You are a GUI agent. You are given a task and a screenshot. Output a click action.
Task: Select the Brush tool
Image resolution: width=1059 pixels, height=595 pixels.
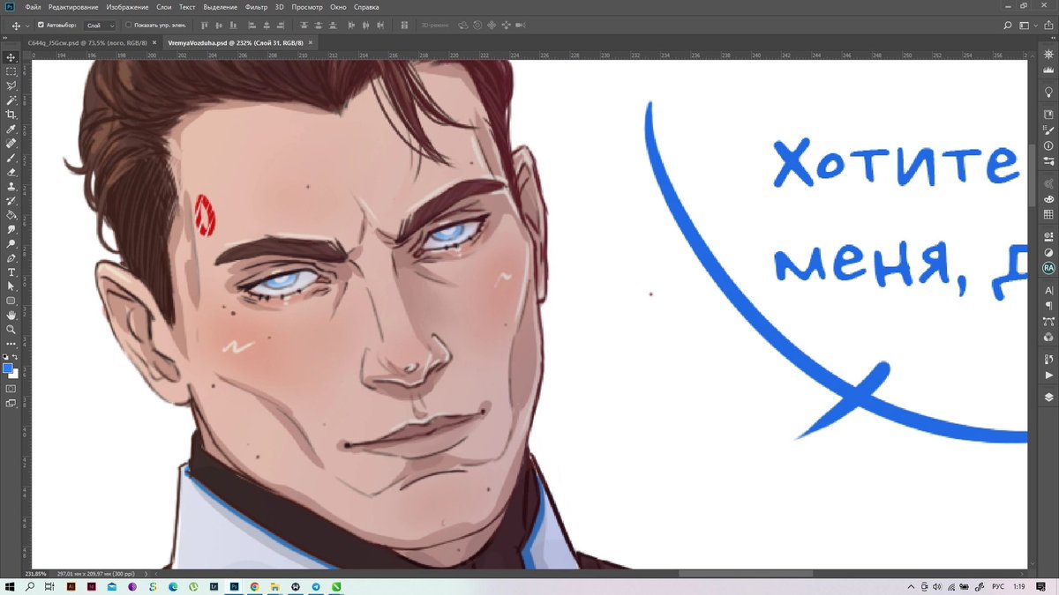click(x=11, y=158)
